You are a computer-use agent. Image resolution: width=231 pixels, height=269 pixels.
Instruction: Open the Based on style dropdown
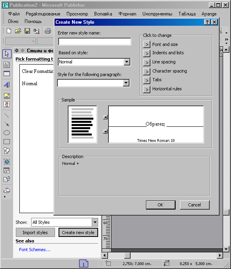coord(127,62)
